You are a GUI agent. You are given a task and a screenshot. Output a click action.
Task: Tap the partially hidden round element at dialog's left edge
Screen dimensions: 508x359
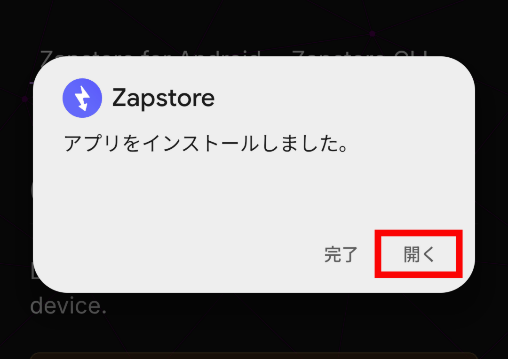[32, 191]
